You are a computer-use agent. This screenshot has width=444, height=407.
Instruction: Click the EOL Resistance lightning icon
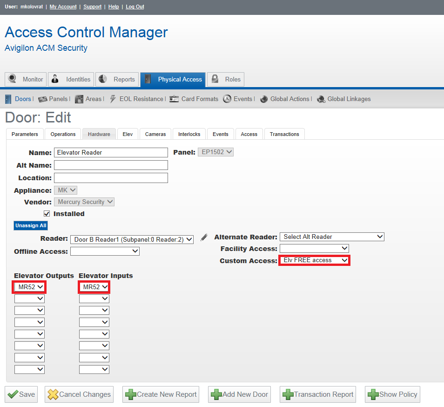coord(113,99)
